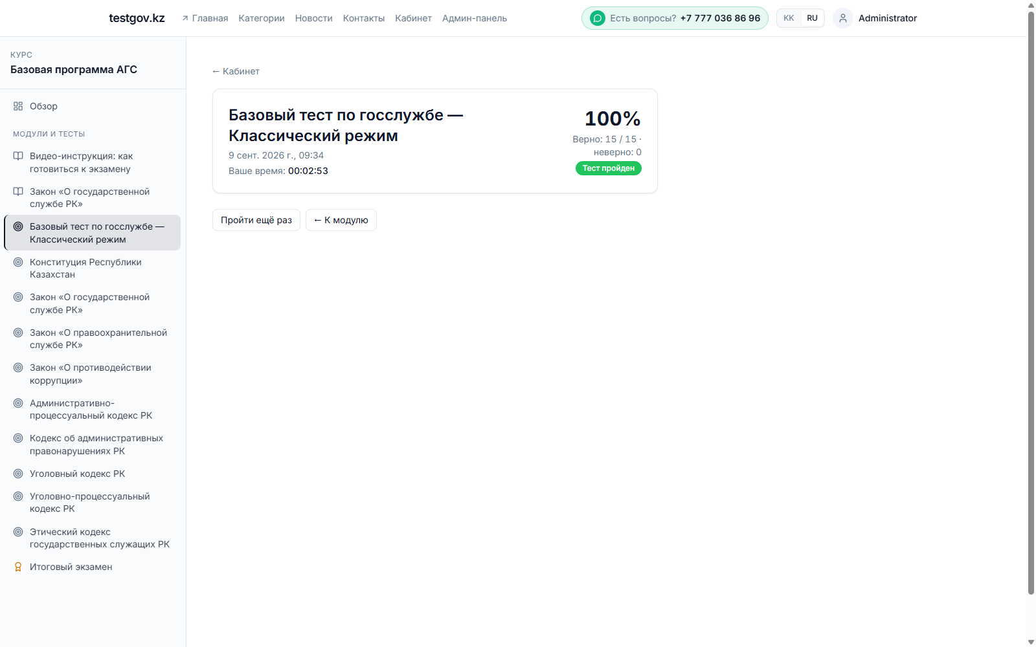
Task: Click target icon beside Административно-процессуальный кодекс РК
Action: tap(18, 403)
